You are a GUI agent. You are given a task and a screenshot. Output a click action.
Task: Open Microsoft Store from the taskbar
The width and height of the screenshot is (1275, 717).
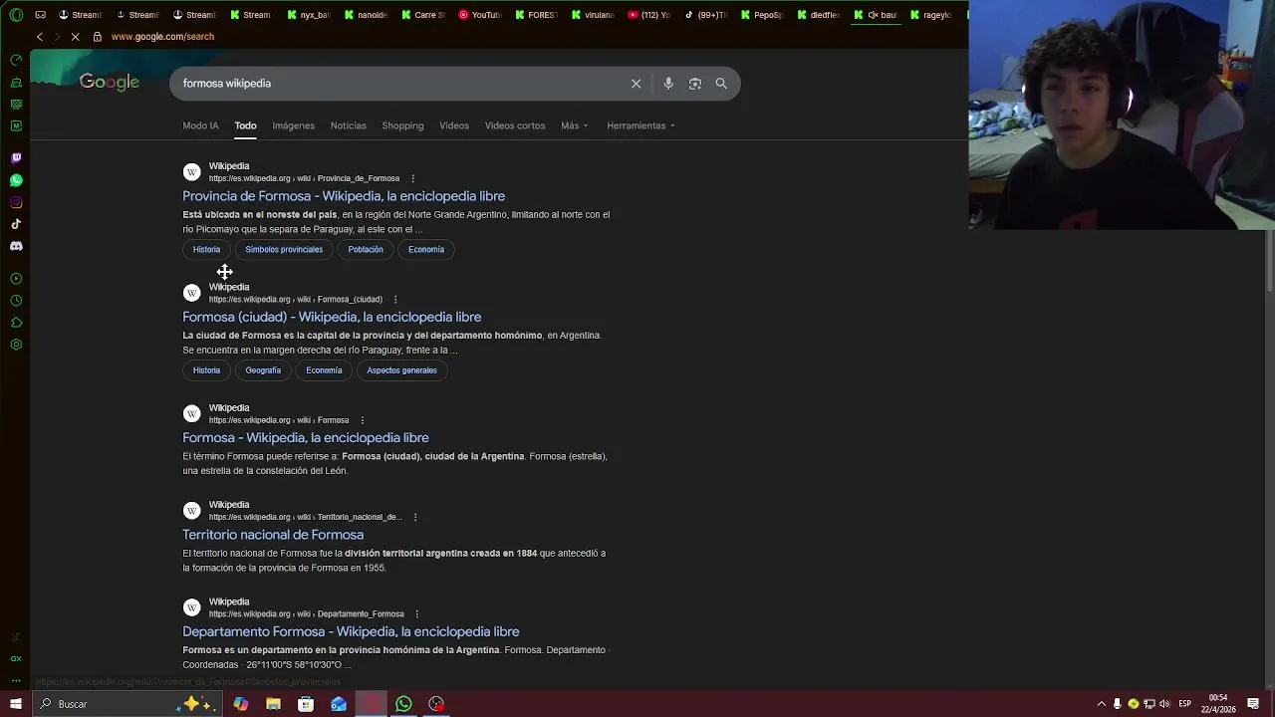click(x=306, y=704)
